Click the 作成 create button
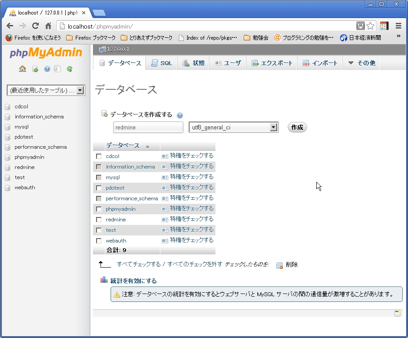 297,127
